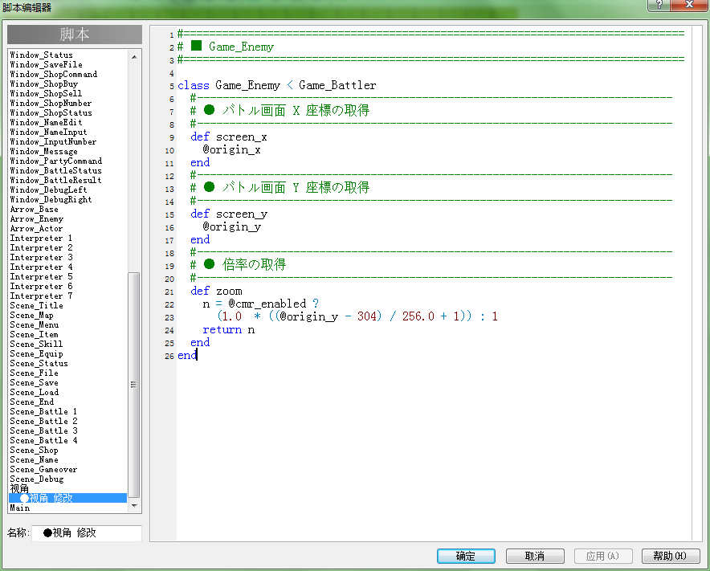
Task: Select the Scene_Save script
Action: coord(34,382)
